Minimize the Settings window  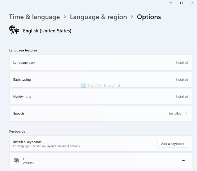[x=171, y=3]
